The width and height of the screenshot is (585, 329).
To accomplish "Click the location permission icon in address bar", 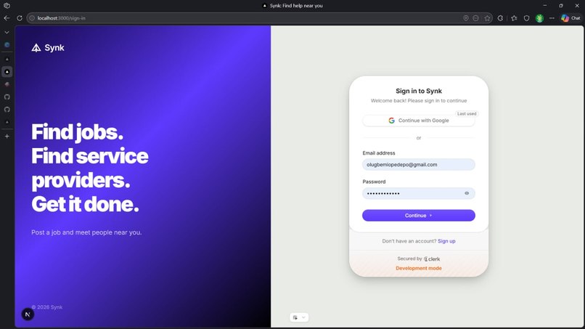I will point(466,18).
